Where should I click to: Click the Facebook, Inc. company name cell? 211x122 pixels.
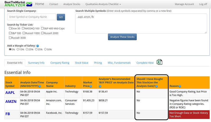coord(55,115)
